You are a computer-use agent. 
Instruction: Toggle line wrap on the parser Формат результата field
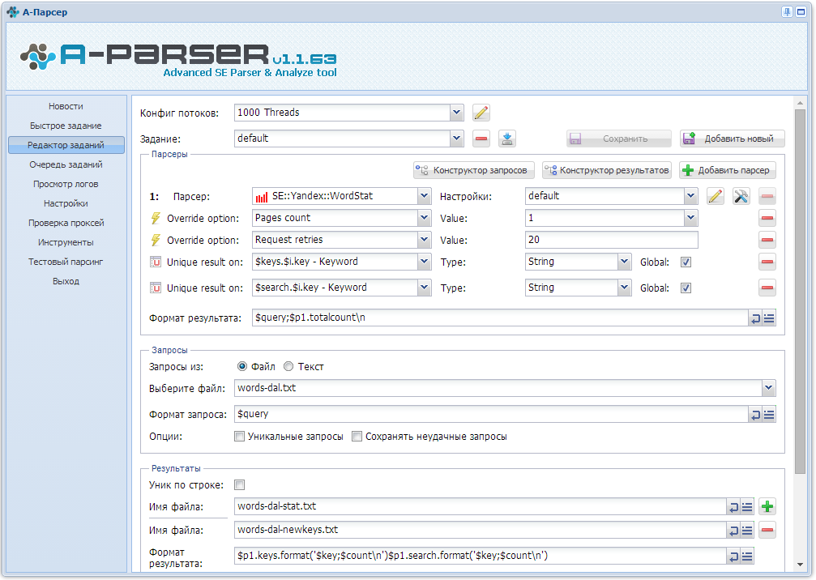pos(756,318)
